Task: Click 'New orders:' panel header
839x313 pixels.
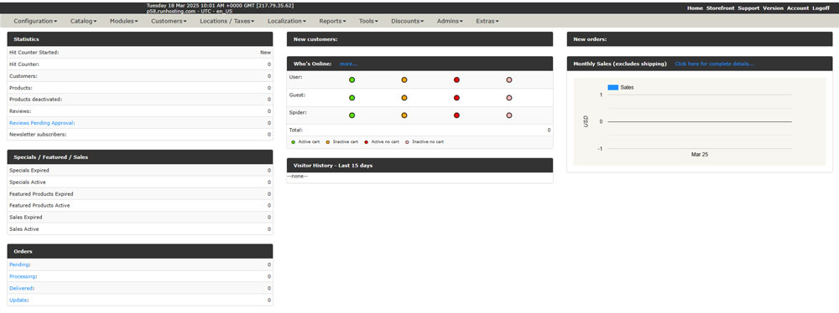Action: click(x=700, y=39)
